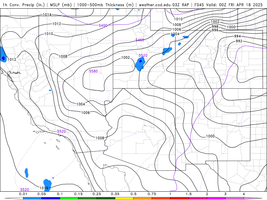Click the '0.01' legend value
Viewport: 267px width, 200px height.
click(23, 194)
